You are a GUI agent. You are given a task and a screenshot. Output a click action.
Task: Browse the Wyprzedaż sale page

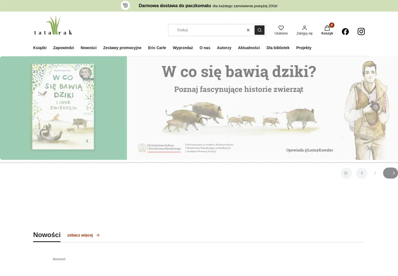(x=183, y=48)
